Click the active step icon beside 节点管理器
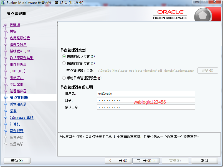 (x=6, y=98)
